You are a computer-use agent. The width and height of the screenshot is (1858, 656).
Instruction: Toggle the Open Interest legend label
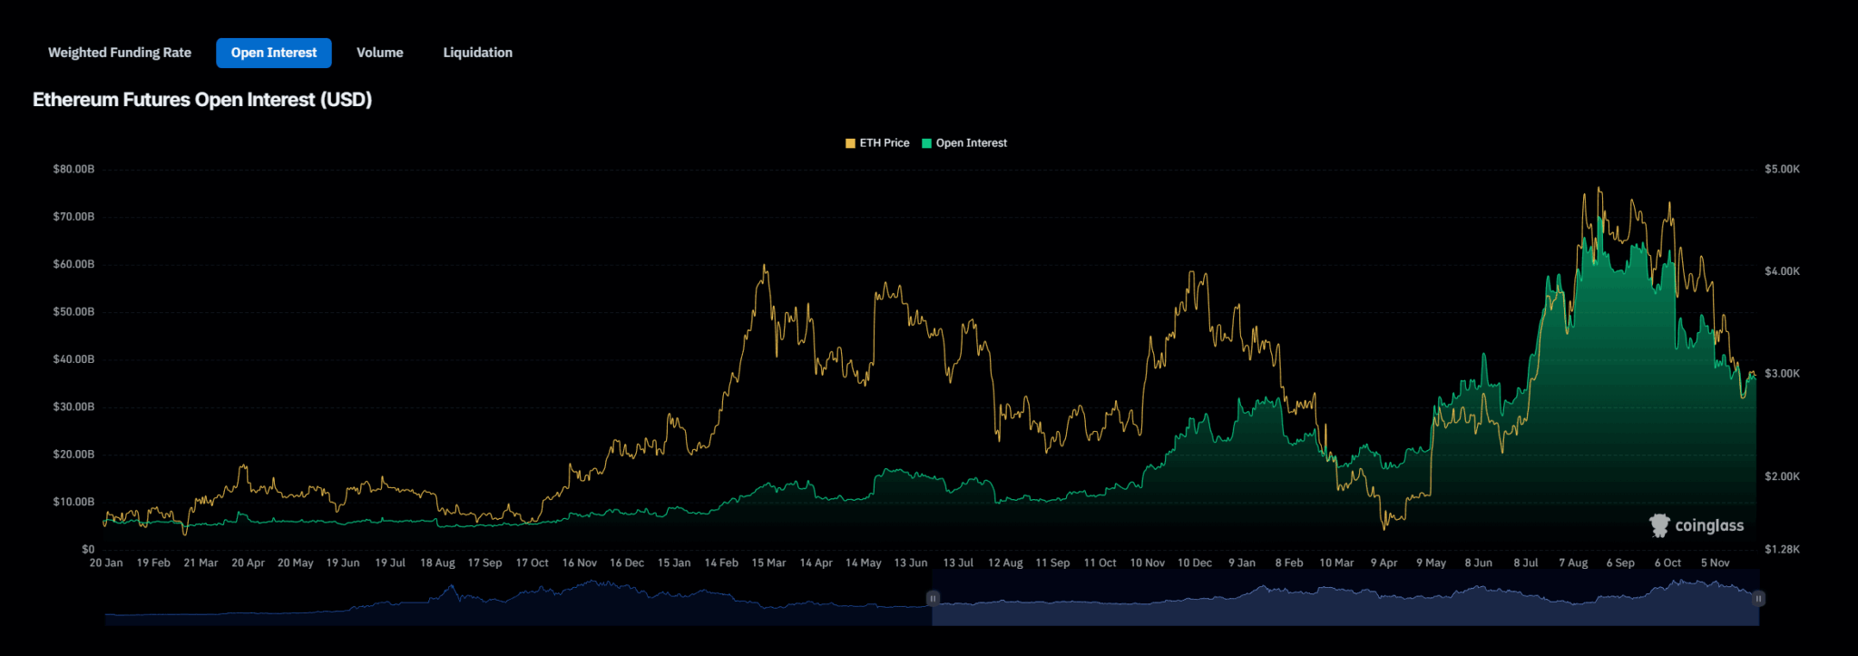(x=971, y=143)
